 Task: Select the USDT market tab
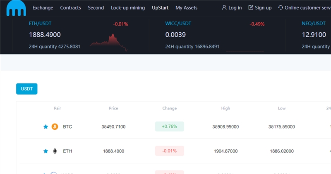point(26,88)
